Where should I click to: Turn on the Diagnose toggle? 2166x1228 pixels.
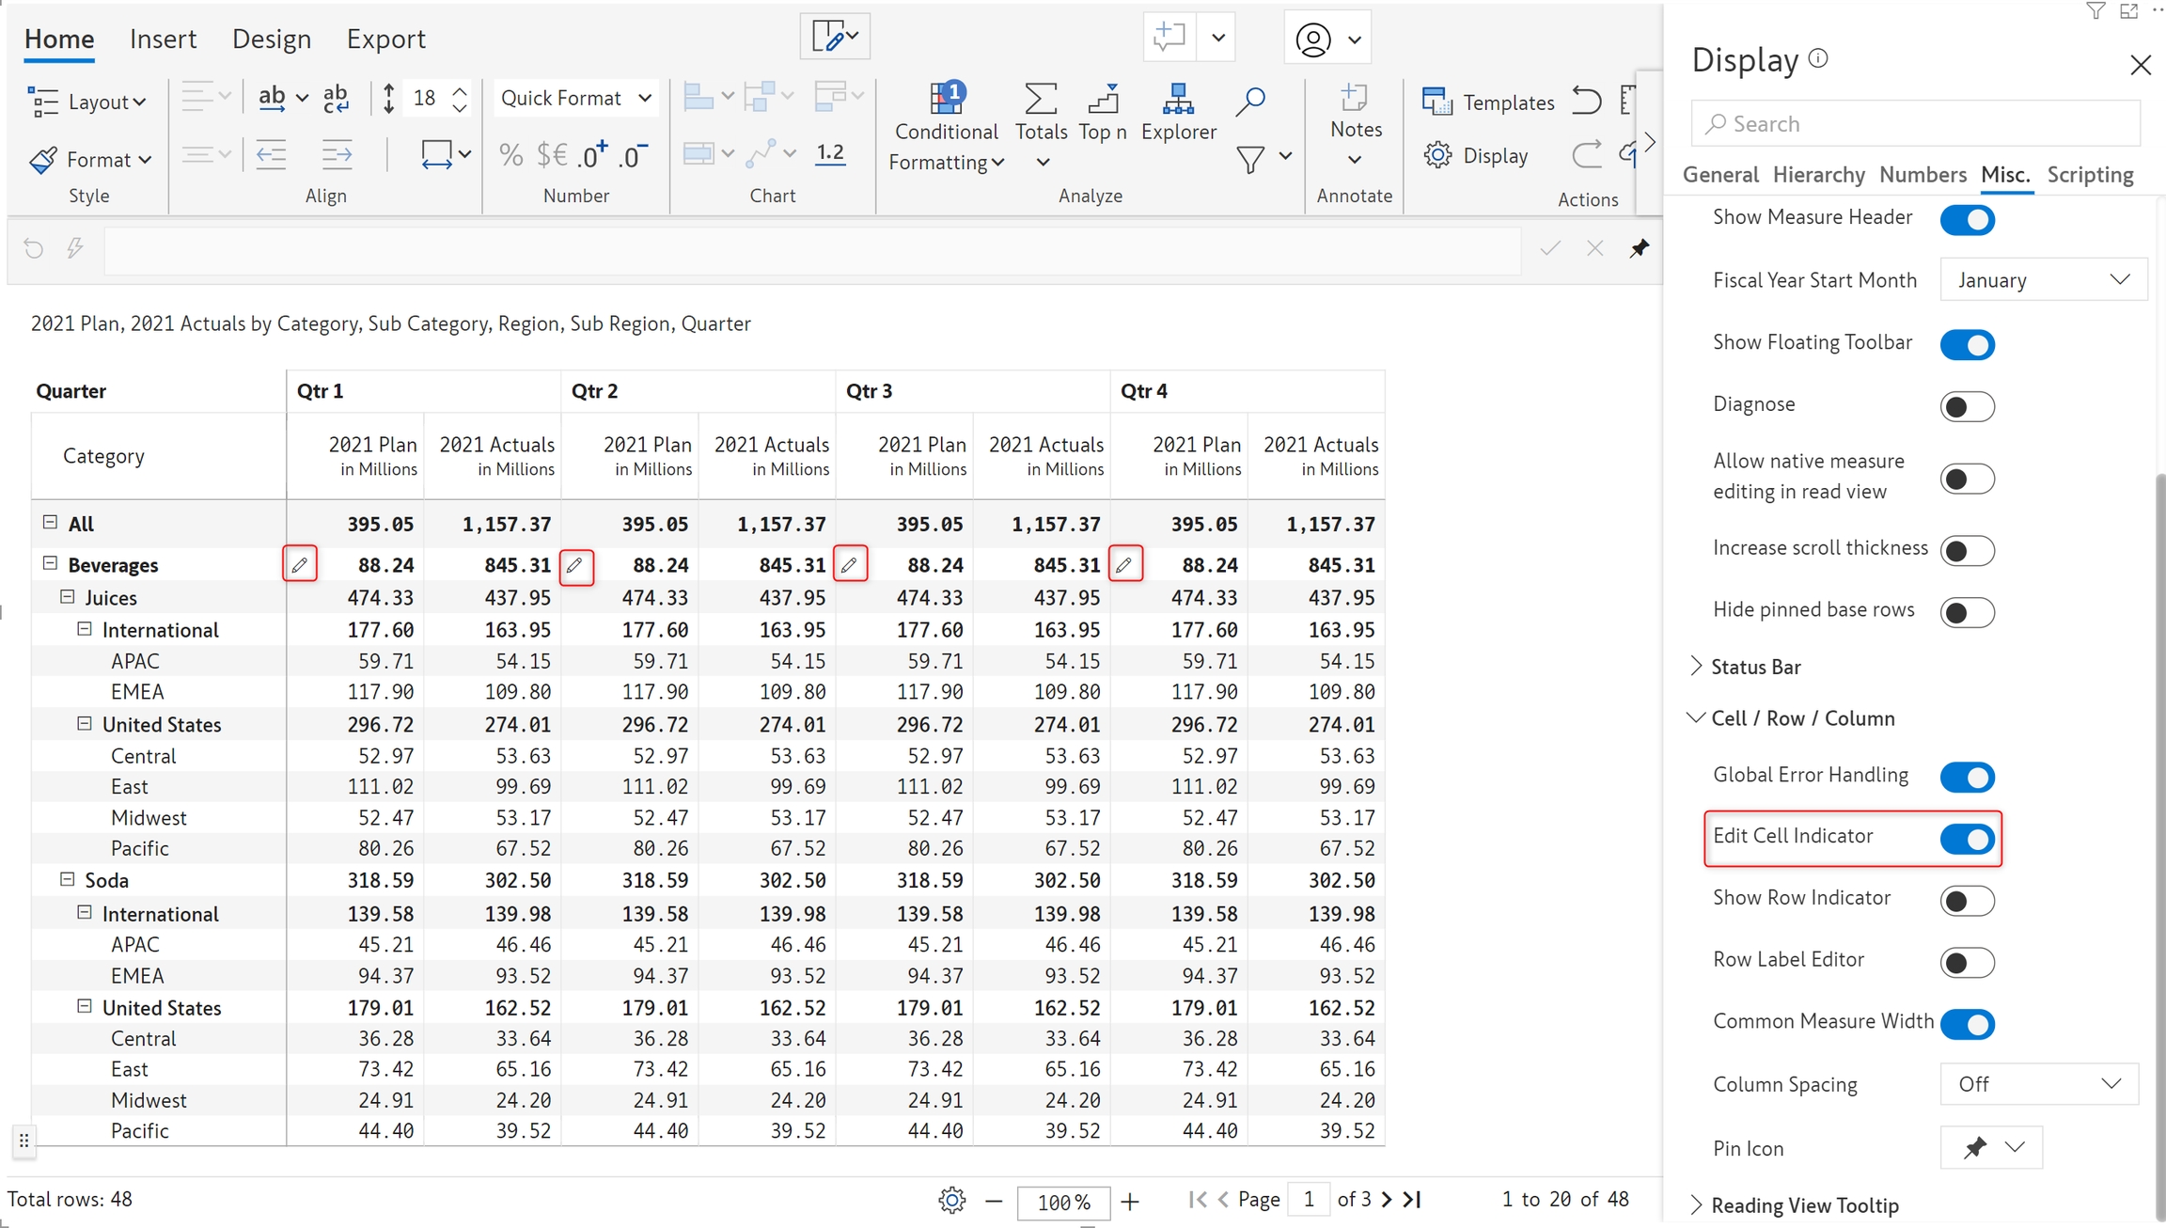pyautogui.click(x=1967, y=406)
